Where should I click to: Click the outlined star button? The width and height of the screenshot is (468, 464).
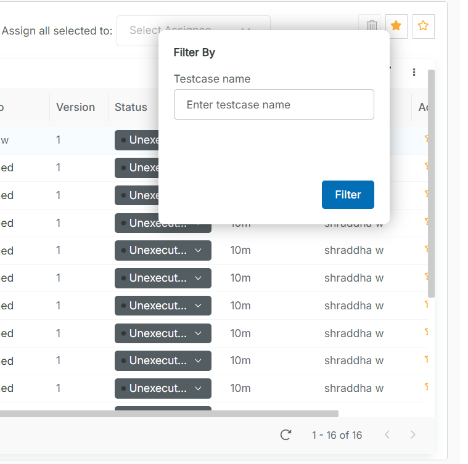pos(423,26)
